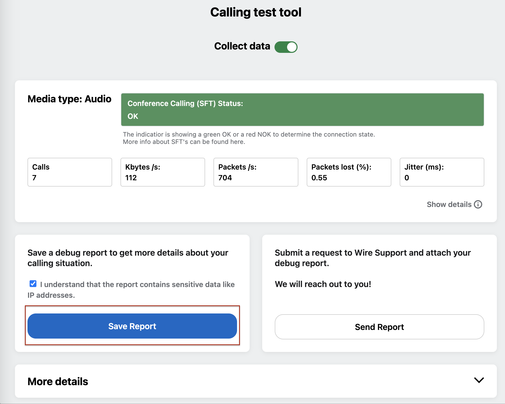This screenshot has height=404, width=505.
Task: Select the Jitter (ms) stat box
Action: coord(442,172)
